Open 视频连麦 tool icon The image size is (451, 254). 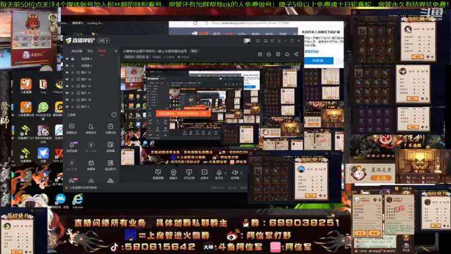point(72,147)
